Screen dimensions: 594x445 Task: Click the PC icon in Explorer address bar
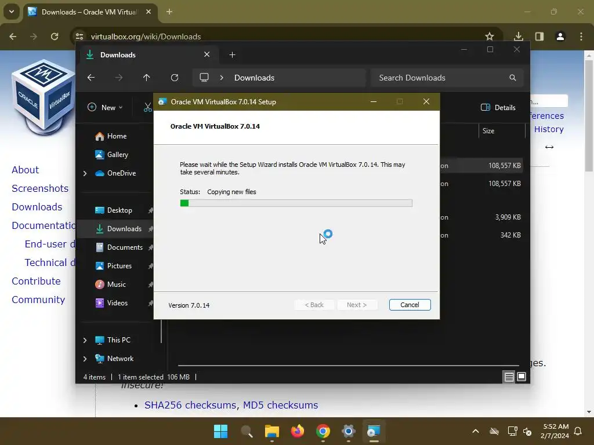tap(204, 78)
